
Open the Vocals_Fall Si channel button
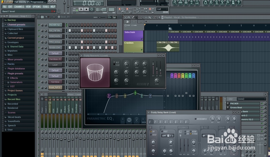(55, 87)
